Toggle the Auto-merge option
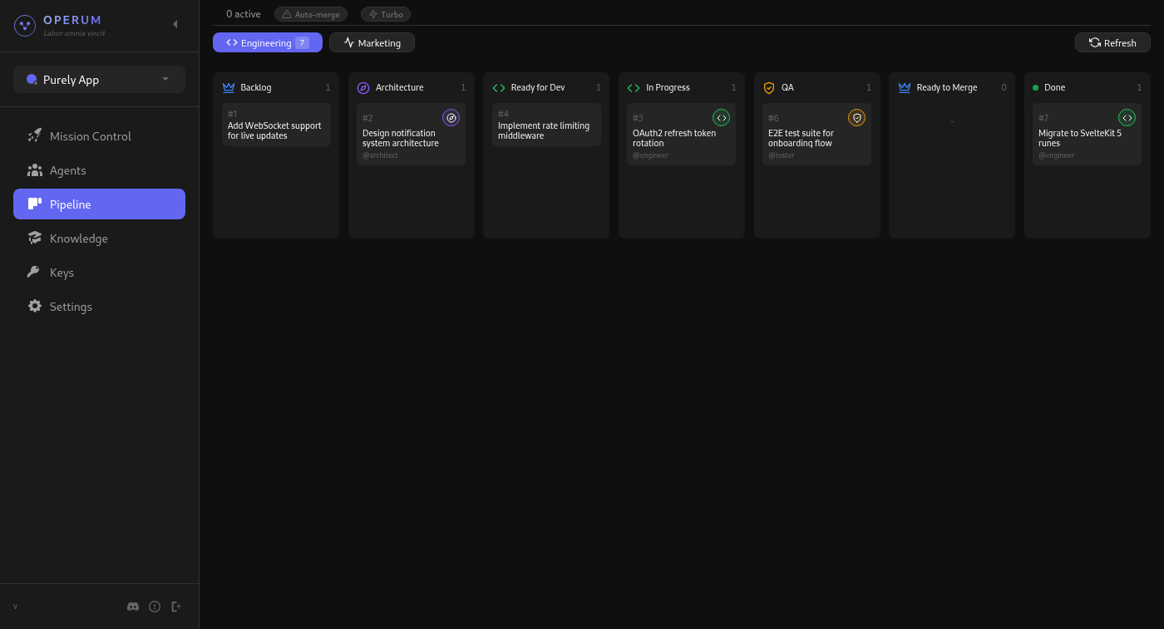This screenshot has width=1164, height=629. [311, 14]
